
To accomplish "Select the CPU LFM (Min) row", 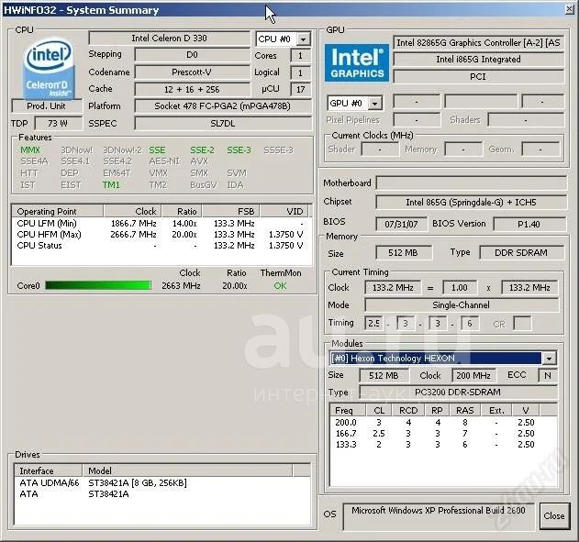I will pos(161,224).
